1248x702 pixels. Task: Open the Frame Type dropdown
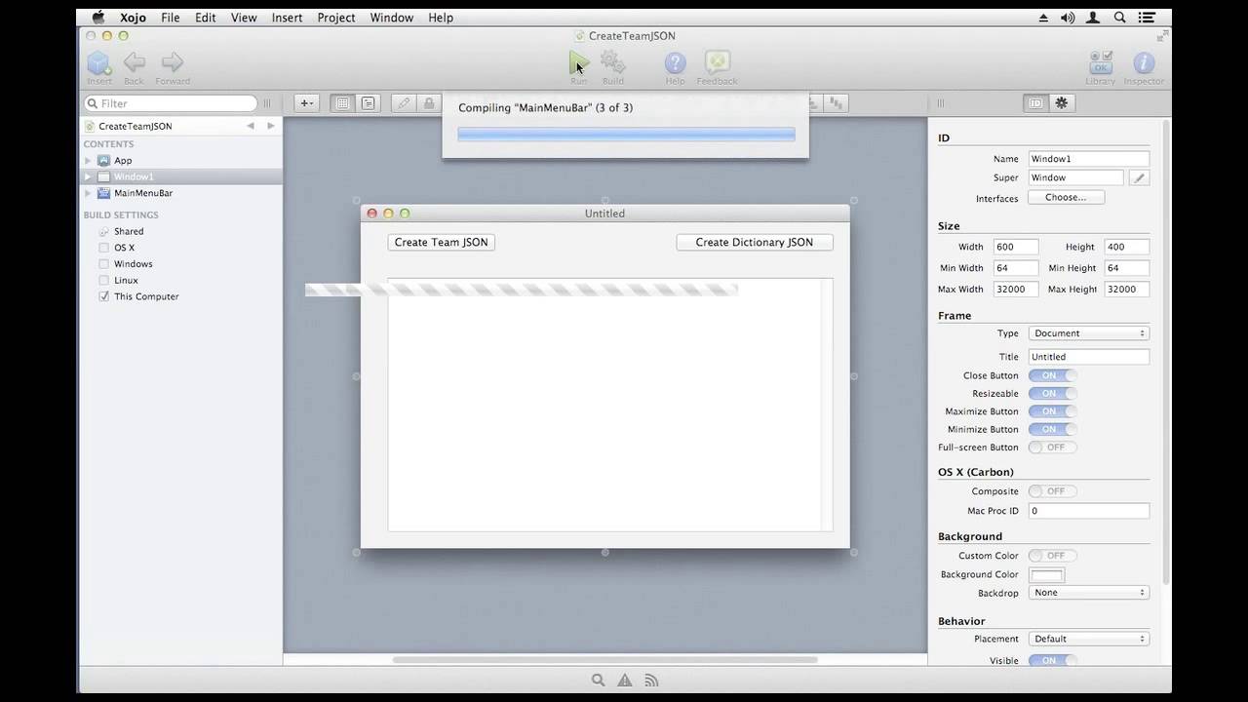[1089, 333]
